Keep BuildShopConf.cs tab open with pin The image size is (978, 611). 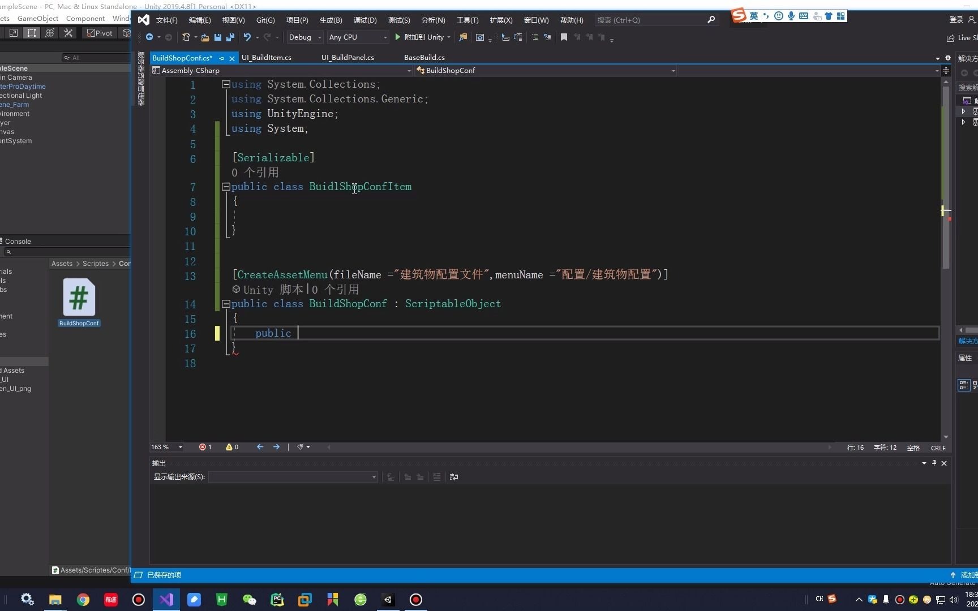pos(221,58)
